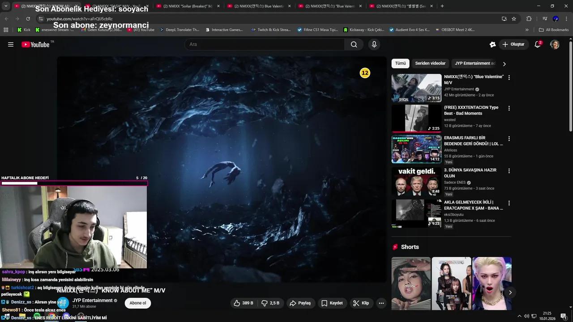Switch to the fourth tab "Blue Valentin"
This screenshot has width=573, height=322.
(x=260, y=6)
